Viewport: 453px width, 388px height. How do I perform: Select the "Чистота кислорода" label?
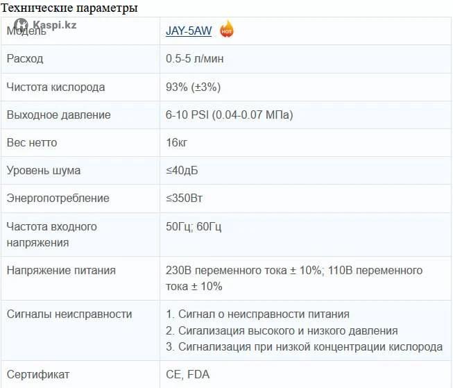click(x=55, y=87)
